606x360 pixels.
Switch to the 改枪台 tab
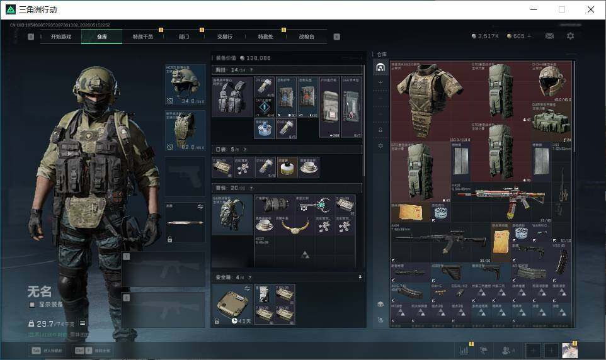pyautogui.click(x=307, y=37)
